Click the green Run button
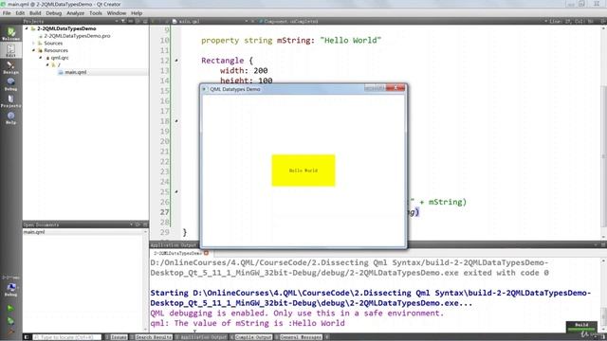Screen dimensions: 607x341 click(x=10, y=308)
